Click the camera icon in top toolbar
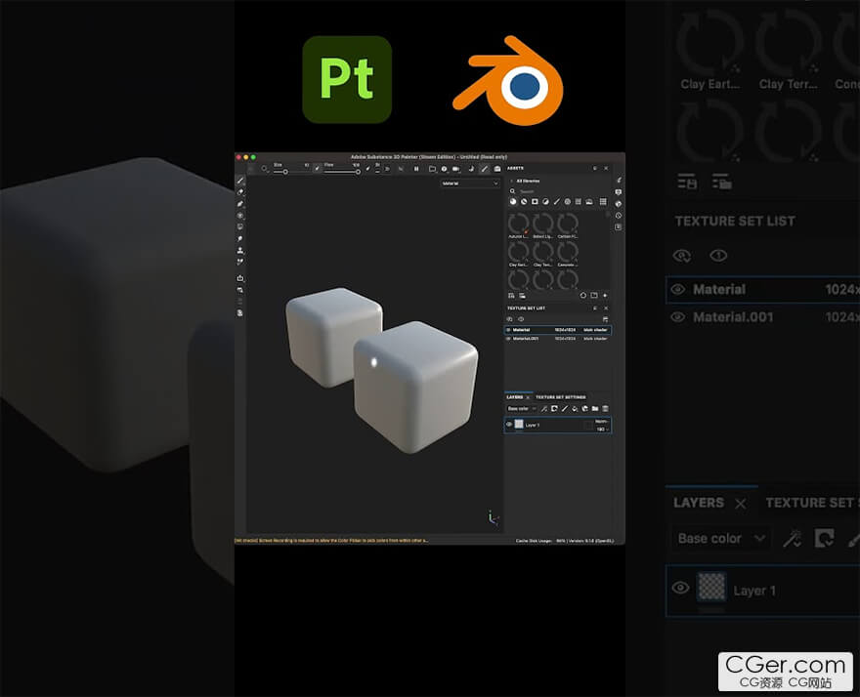Image resolution: width=860 pixels, height=697 pixels. point(455,169)
